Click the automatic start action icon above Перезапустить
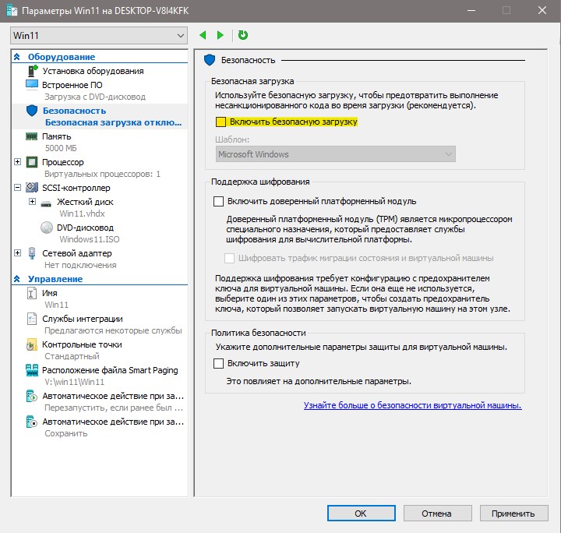 click(32, 396)
